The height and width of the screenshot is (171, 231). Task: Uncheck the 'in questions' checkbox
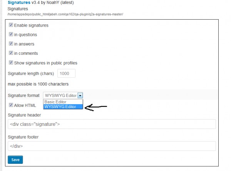tap(11, 34)
